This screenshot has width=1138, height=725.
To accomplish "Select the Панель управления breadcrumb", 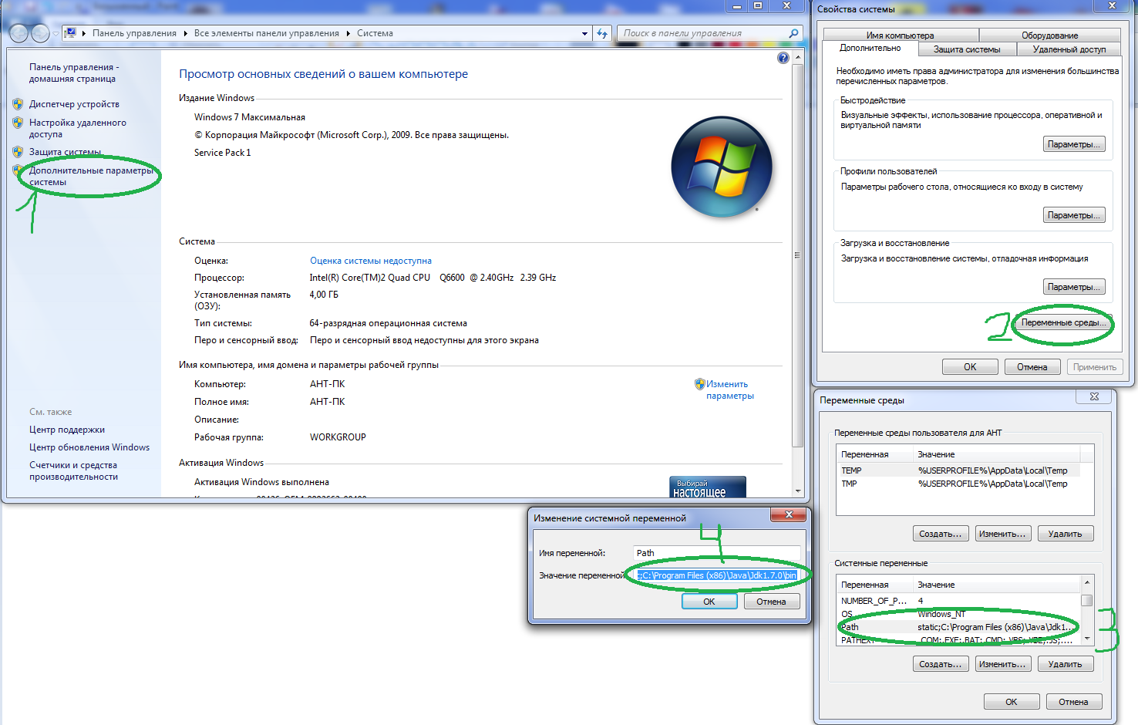I will 134,33.
